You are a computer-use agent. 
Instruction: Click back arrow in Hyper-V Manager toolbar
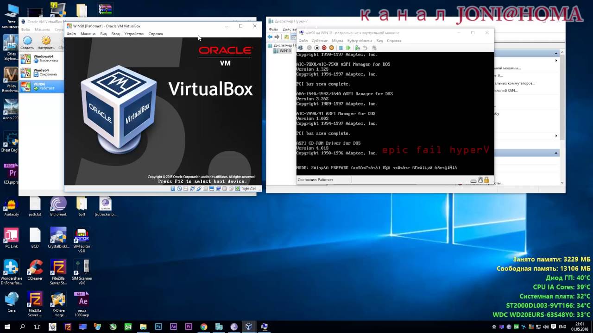click(x=270, y=37)
